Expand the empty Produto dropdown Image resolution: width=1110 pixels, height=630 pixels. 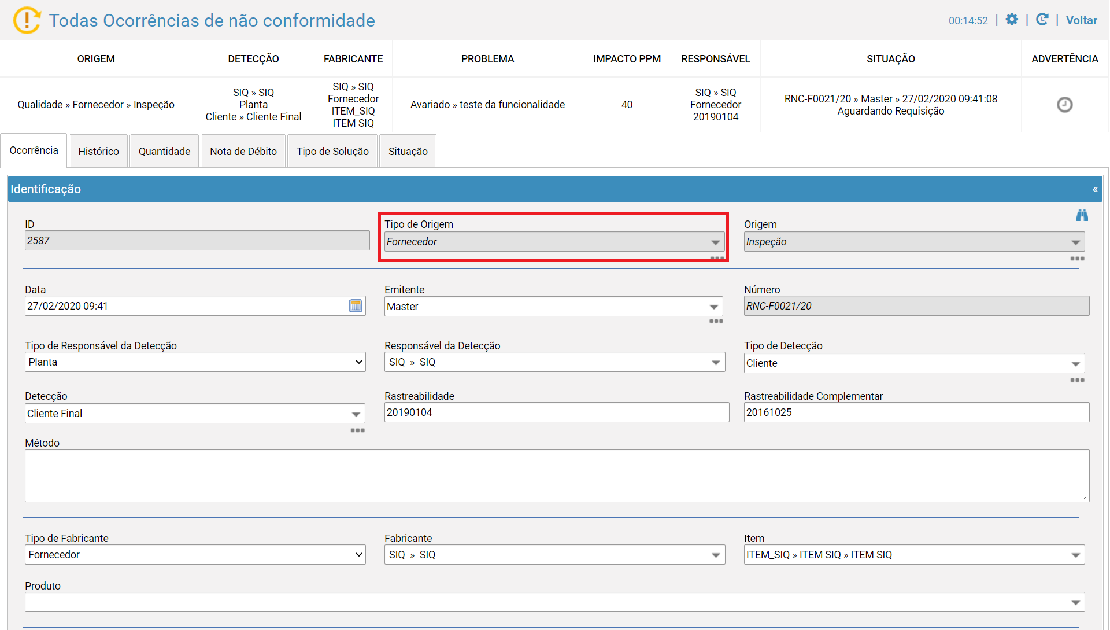(x=554, y=602)
